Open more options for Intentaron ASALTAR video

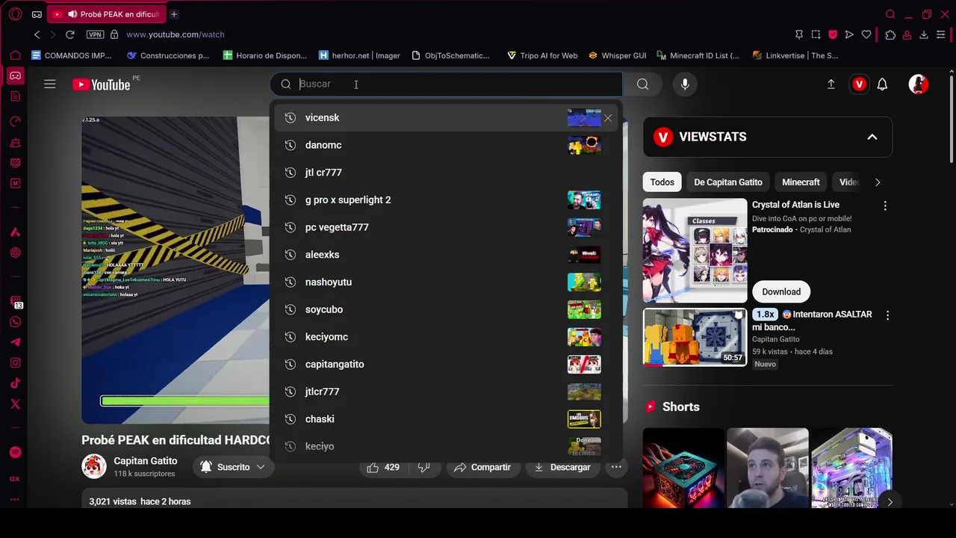coord(887,315)
